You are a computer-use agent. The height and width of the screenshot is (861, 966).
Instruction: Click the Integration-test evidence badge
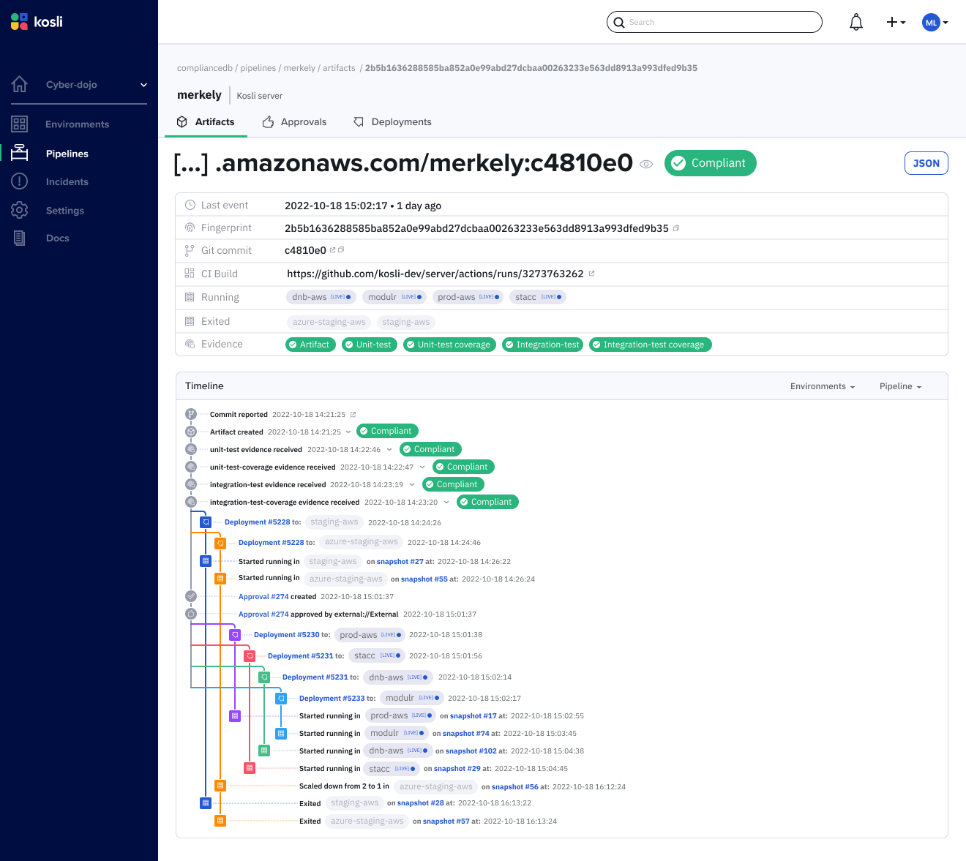[543, 345]
